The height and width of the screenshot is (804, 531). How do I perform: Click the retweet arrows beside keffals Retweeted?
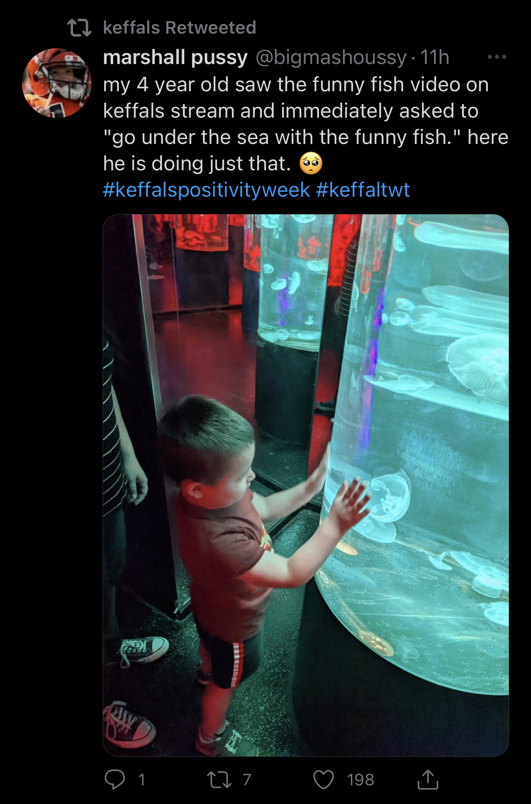pyautogui.click(x=79, y=28)
